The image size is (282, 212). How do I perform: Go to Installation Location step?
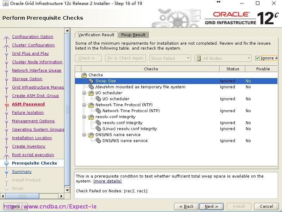32,138
